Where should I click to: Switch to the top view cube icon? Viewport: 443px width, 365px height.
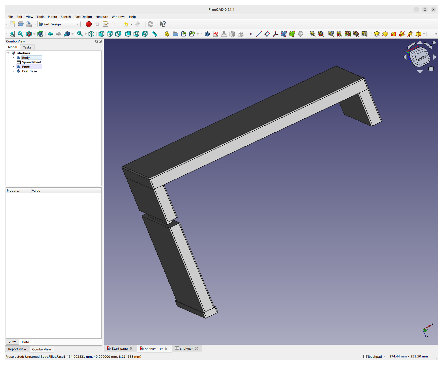[x=110, y=34]
